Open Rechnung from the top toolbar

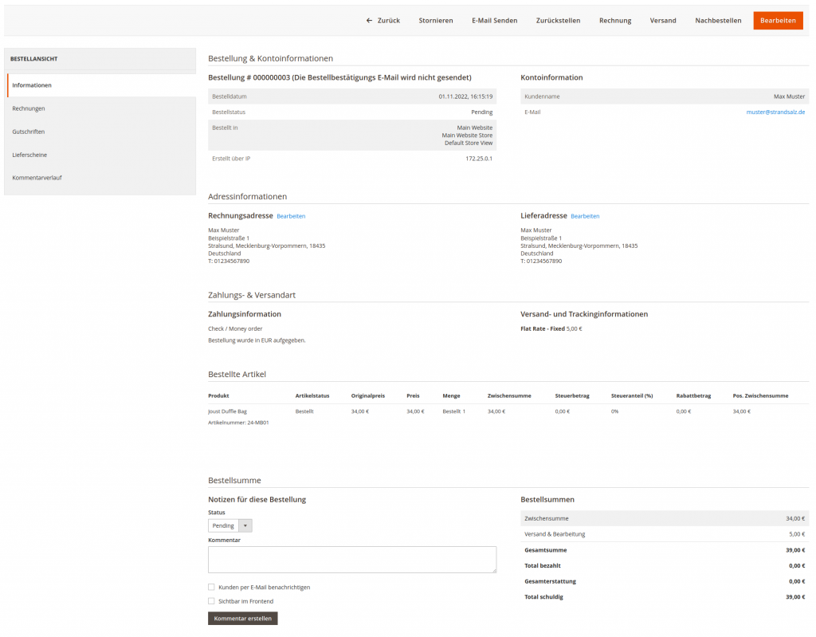[x=614, y=21]
